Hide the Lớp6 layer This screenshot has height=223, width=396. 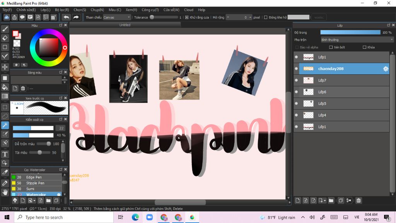(296, 92)
